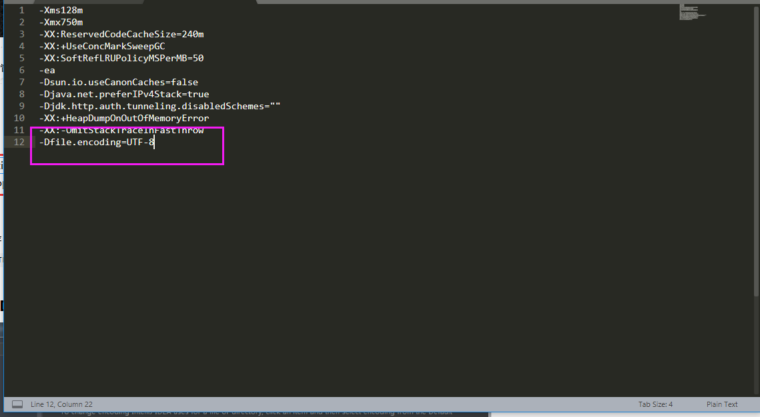
Task: Click line number 12 in the gutter
Action: click(x=19, y=142)
